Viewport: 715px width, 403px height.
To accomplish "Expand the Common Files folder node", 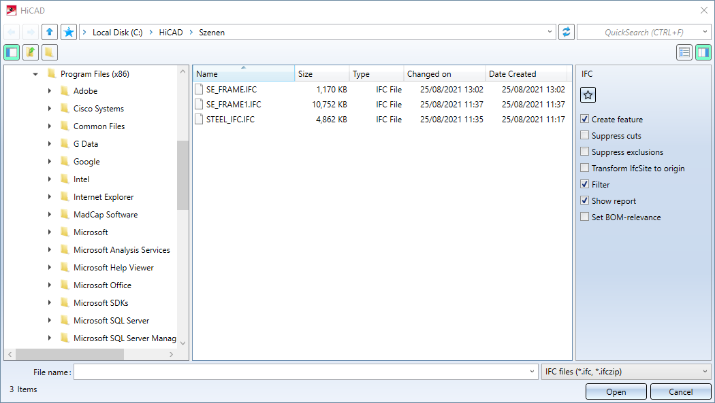I will tap(50, 126).
